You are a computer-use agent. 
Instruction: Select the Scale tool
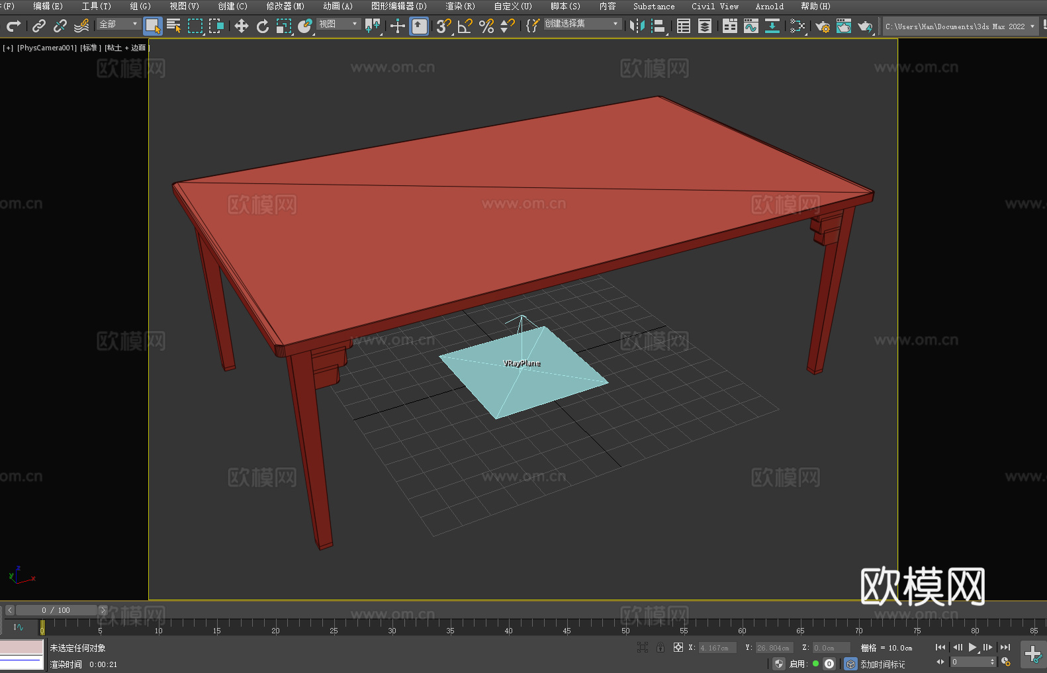284,26
